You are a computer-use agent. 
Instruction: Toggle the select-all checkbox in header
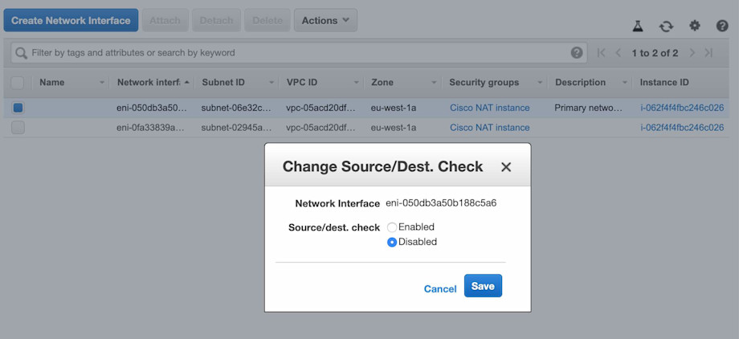click(x=18, y=83)
